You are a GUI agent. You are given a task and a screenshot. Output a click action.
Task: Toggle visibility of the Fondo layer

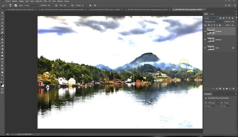click(205, 48)
